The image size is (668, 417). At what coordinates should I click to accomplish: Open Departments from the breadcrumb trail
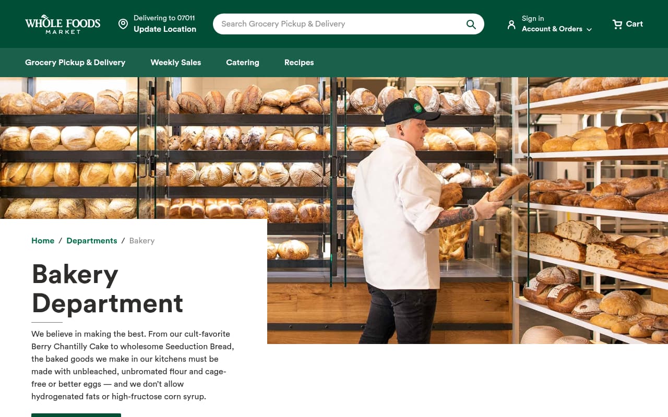click(x=92, y=241)
